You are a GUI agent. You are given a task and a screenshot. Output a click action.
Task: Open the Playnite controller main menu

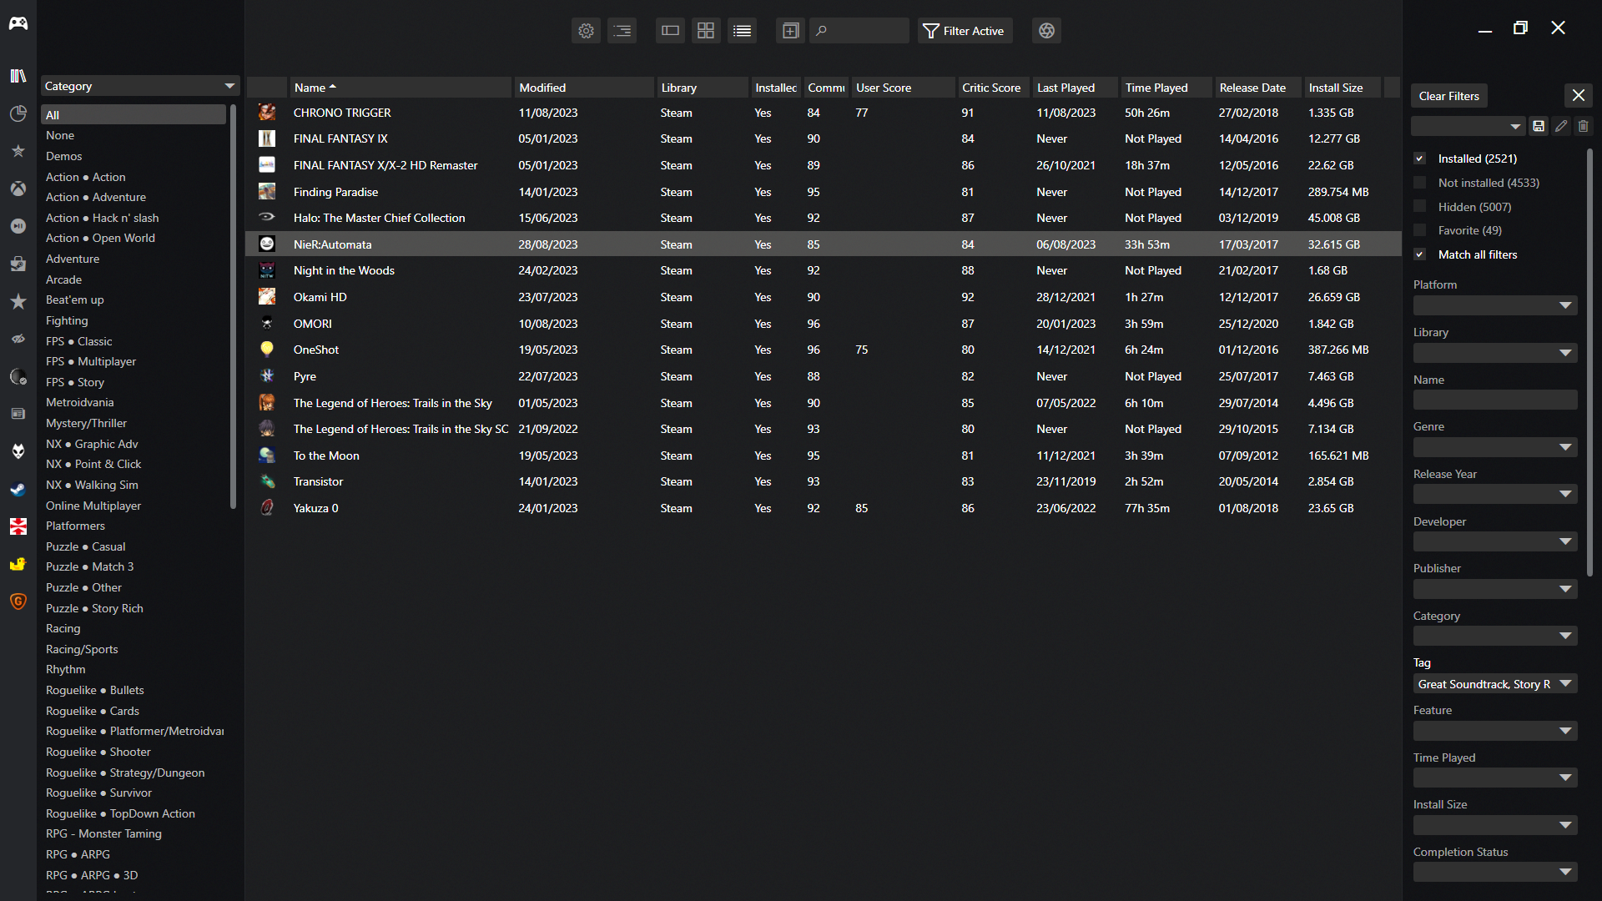18,23
